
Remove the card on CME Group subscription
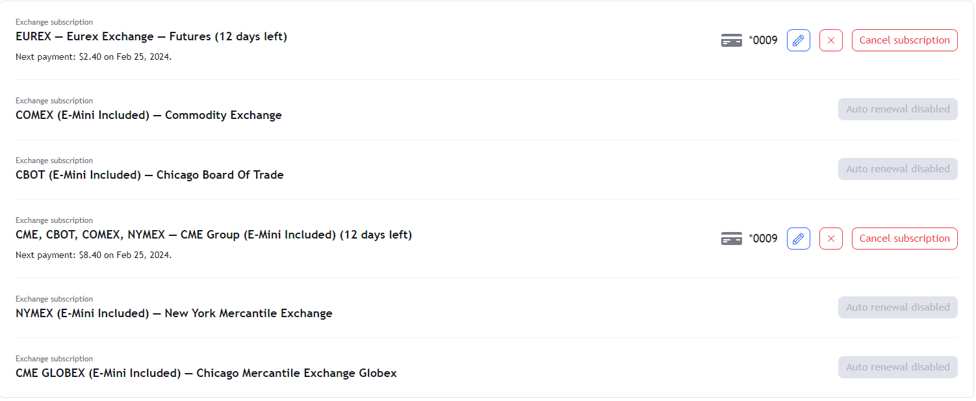[831, 239]
